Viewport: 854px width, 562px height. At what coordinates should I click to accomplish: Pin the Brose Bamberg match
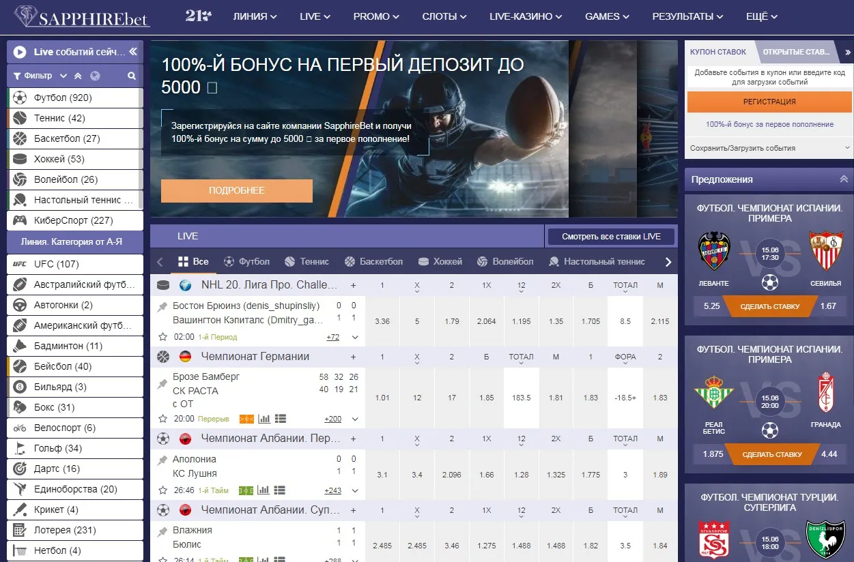[162, 385]
